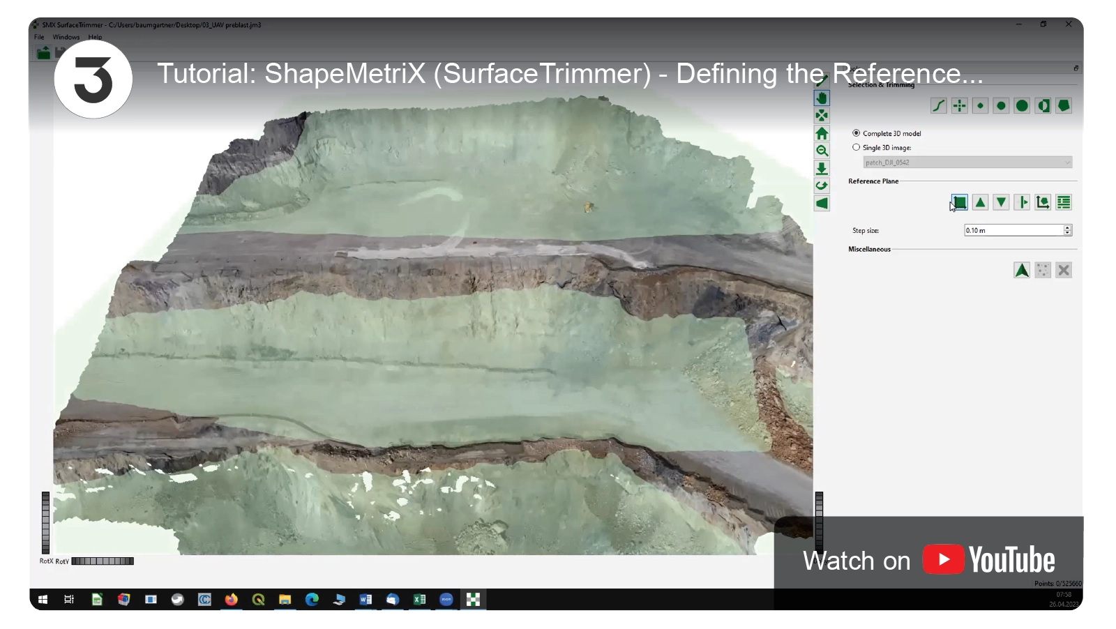Screen dimensions: 1116x629
Task: Move reference plane up with triangle icon
Action: tap(980, 202)
